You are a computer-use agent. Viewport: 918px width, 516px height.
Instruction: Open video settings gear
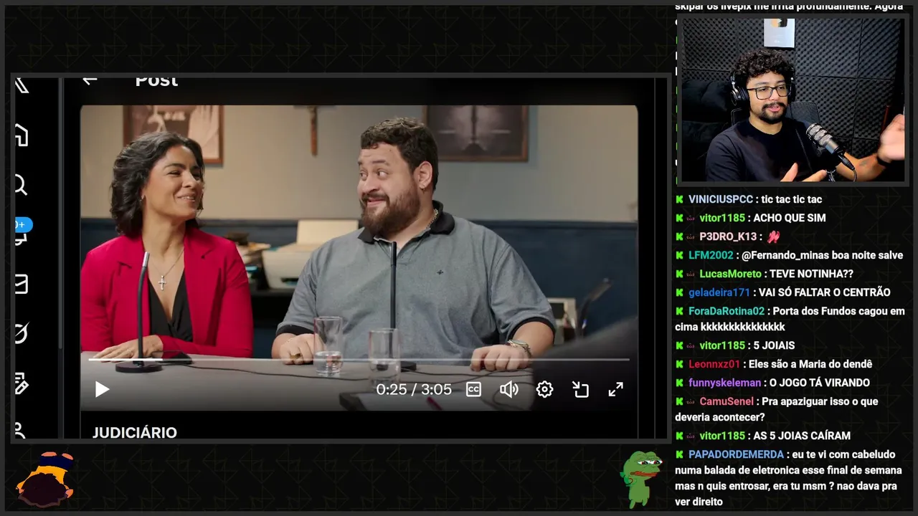pos(545,389)
